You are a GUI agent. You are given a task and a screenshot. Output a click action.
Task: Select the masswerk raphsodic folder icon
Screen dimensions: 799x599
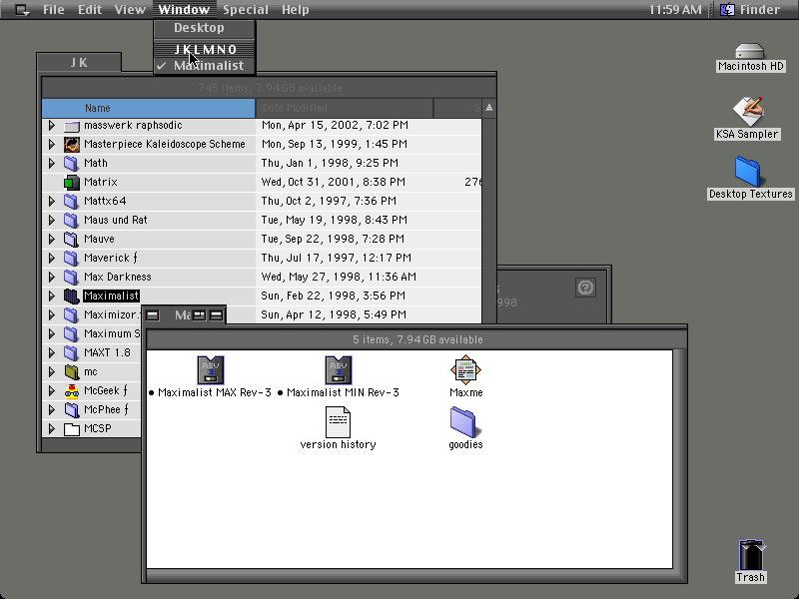tap(72, 126)
